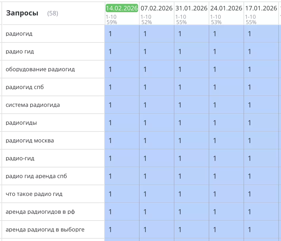
Task: Click the highlighted 14.02.2026 date header
Action: 122,8
